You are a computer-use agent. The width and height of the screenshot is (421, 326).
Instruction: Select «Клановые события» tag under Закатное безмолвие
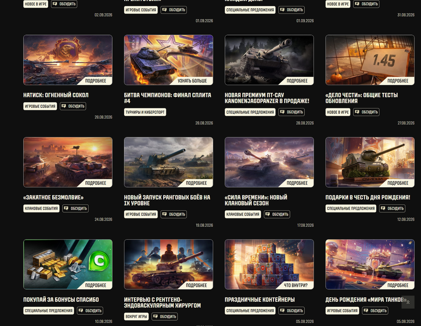click(41, 209)
